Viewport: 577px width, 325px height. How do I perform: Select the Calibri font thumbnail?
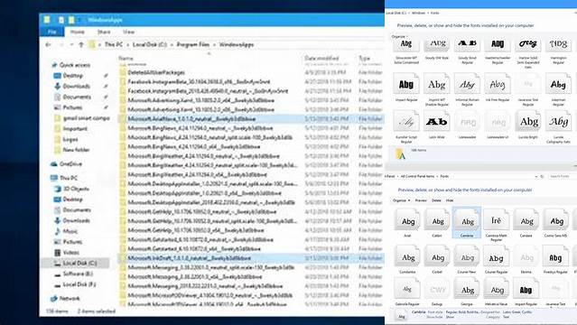(x=437, y=220)
